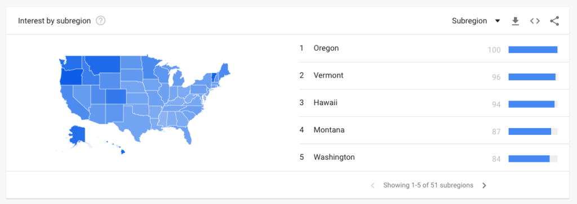Share the Interest by subregion card
The width and height of the screenshot is (577, 204).
(x=554, y=21)
